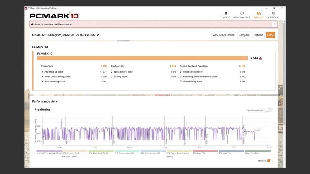Open the Options gear icon
The height and width of the screenshot is (174, 310).
click(273, 13)
